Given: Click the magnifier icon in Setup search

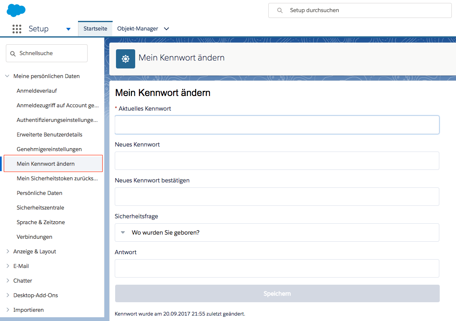Looking at the screenshot, I should pos(280,10).
